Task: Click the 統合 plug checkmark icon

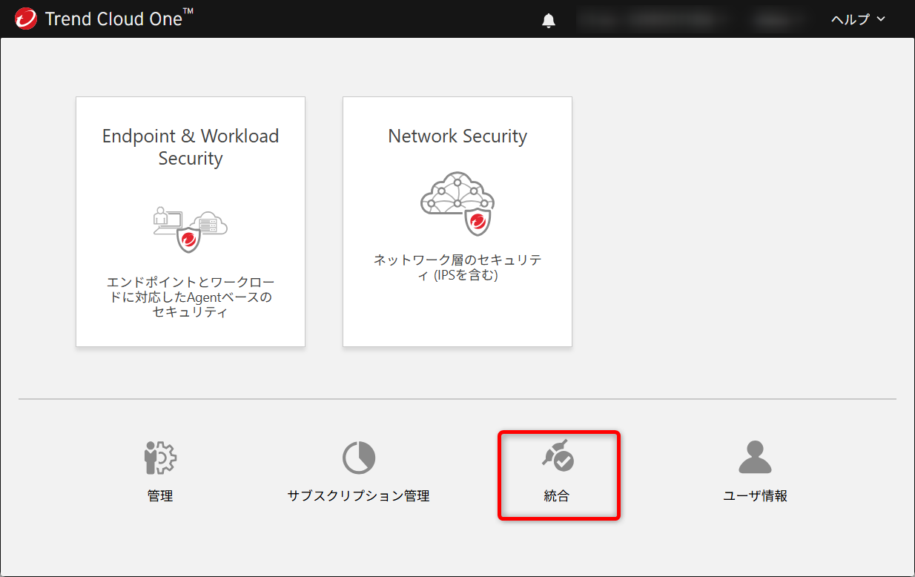Action: (x=558, y=455)
